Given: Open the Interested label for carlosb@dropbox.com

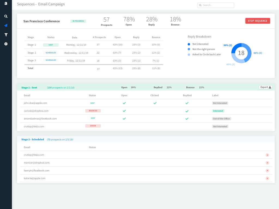Looking at the screenshot, I should pos(218,111).
